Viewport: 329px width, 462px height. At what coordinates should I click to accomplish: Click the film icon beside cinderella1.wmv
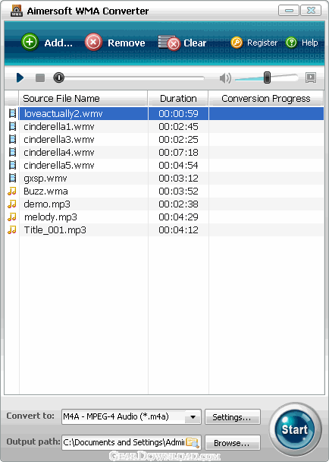pos(12,126)
